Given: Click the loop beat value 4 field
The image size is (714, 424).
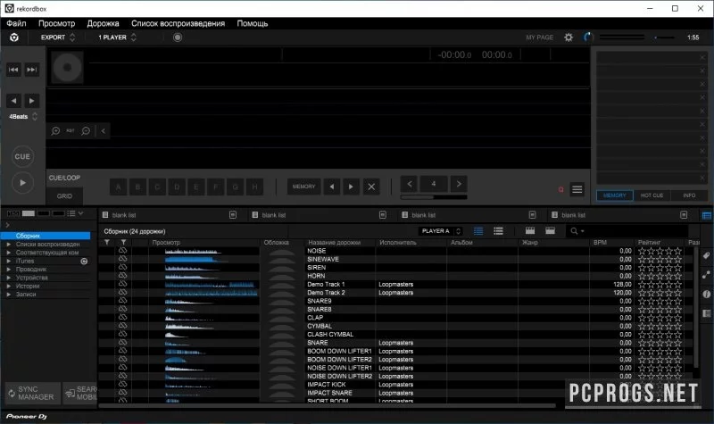Looking at the screenshot, I should click(434, 184).
